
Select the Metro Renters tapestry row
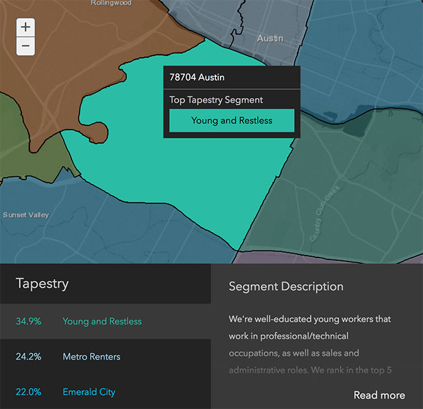[x=105, y=356]
